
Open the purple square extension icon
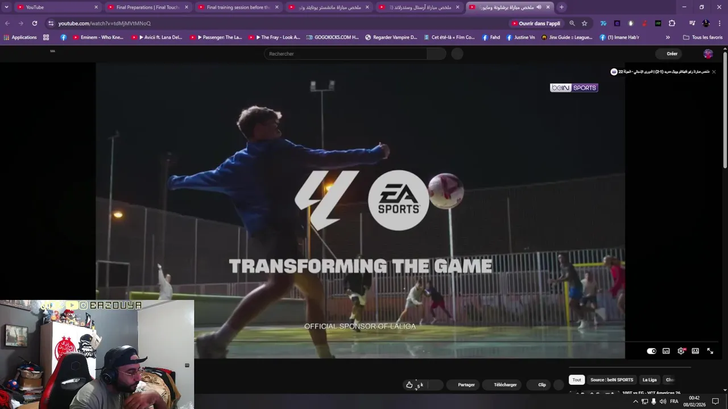617,23
